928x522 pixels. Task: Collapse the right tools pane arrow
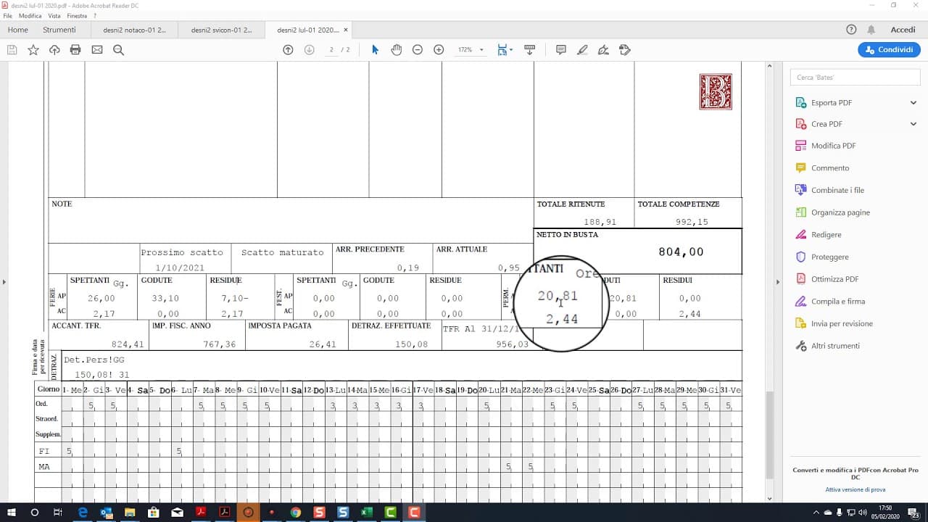[779, 282]
